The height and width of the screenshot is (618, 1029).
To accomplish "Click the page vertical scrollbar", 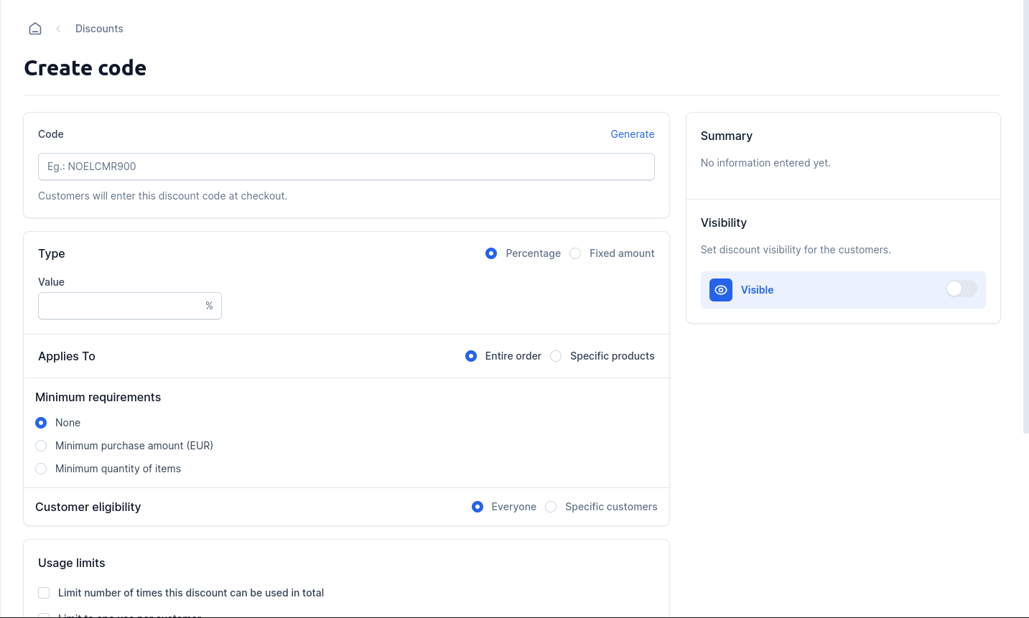I will (x=1025, y=215).
